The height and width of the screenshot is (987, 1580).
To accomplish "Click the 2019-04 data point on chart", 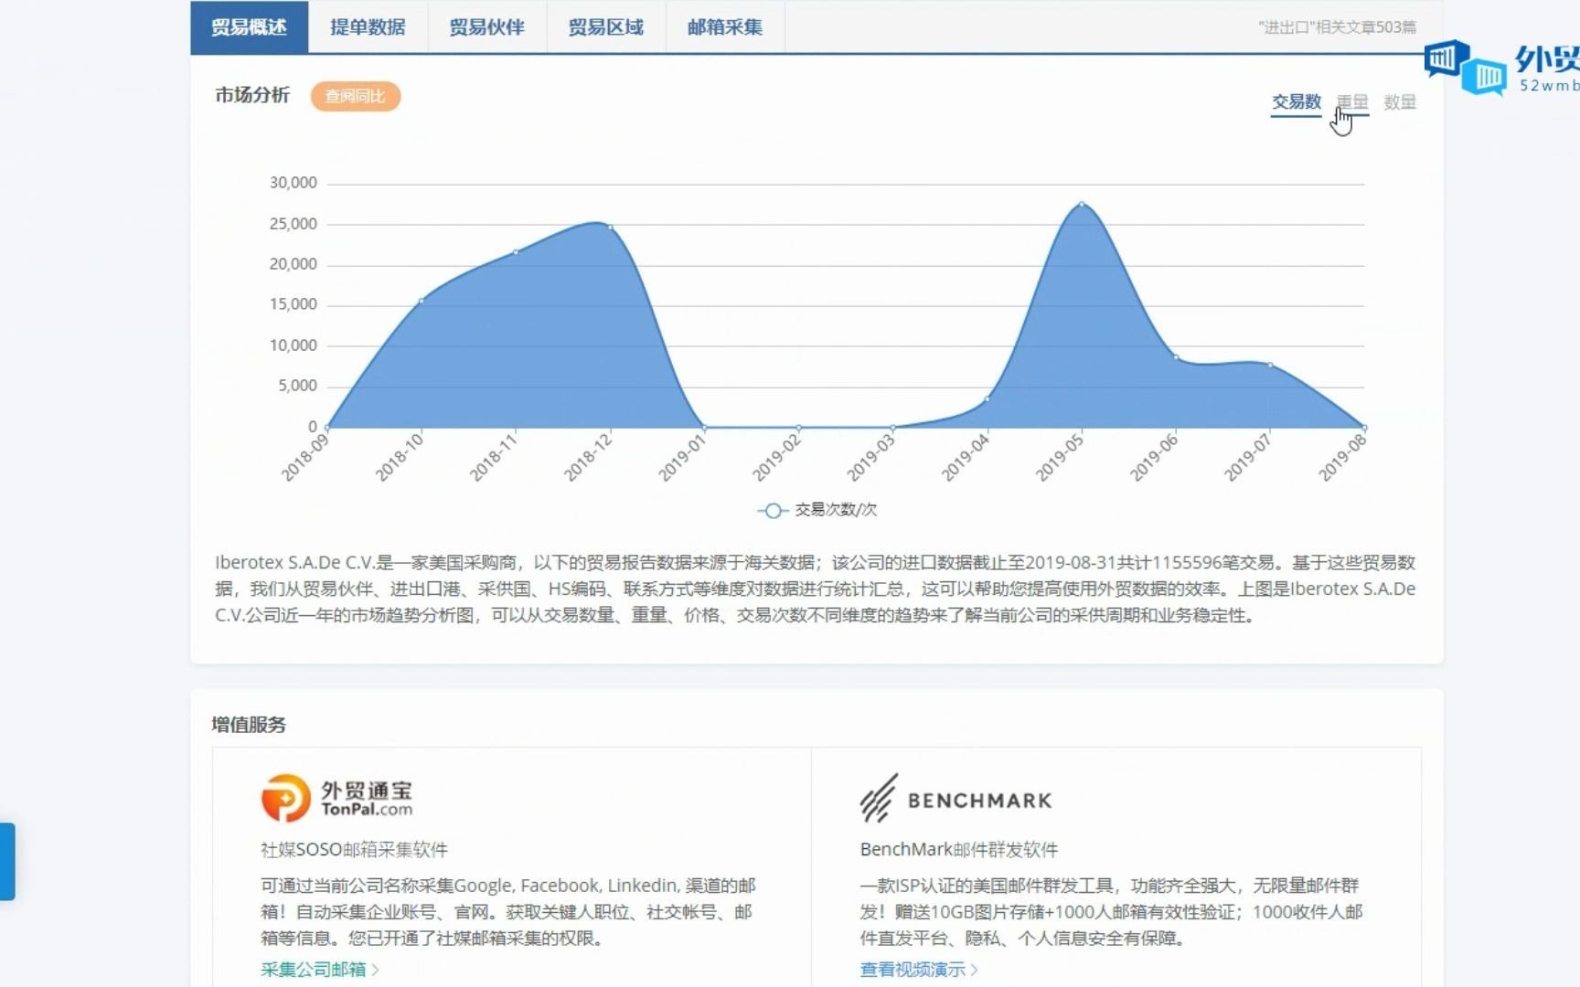I will 987,398.
